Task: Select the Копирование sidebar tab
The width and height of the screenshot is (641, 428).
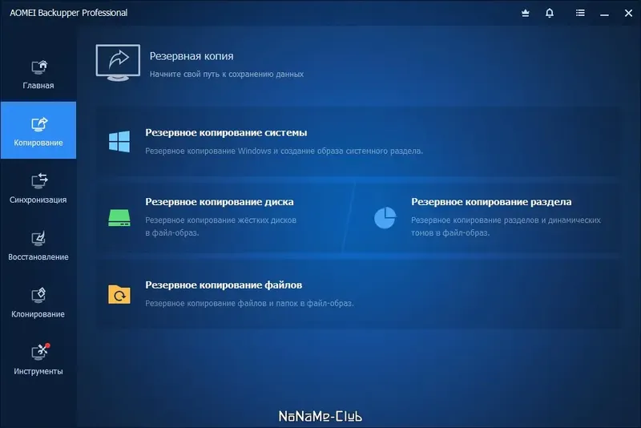Action: point(38,130)
